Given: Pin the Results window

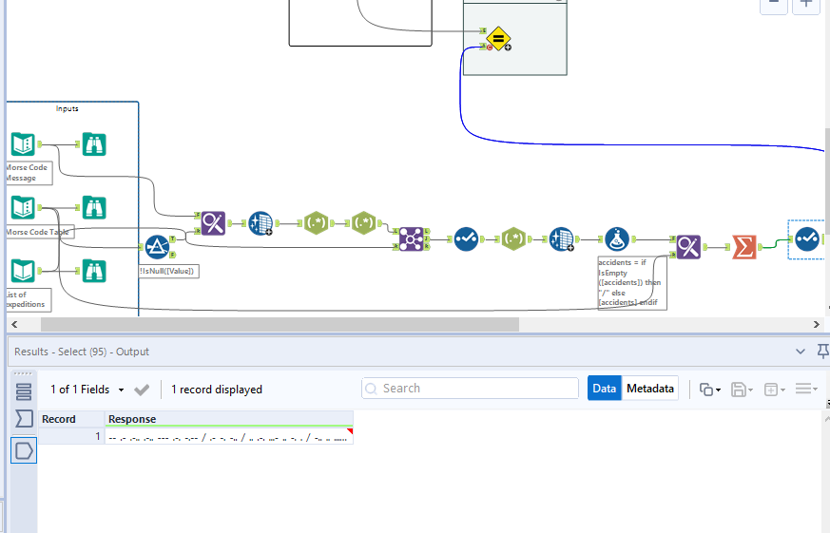Looking at the screenshot, I should 822,352.
